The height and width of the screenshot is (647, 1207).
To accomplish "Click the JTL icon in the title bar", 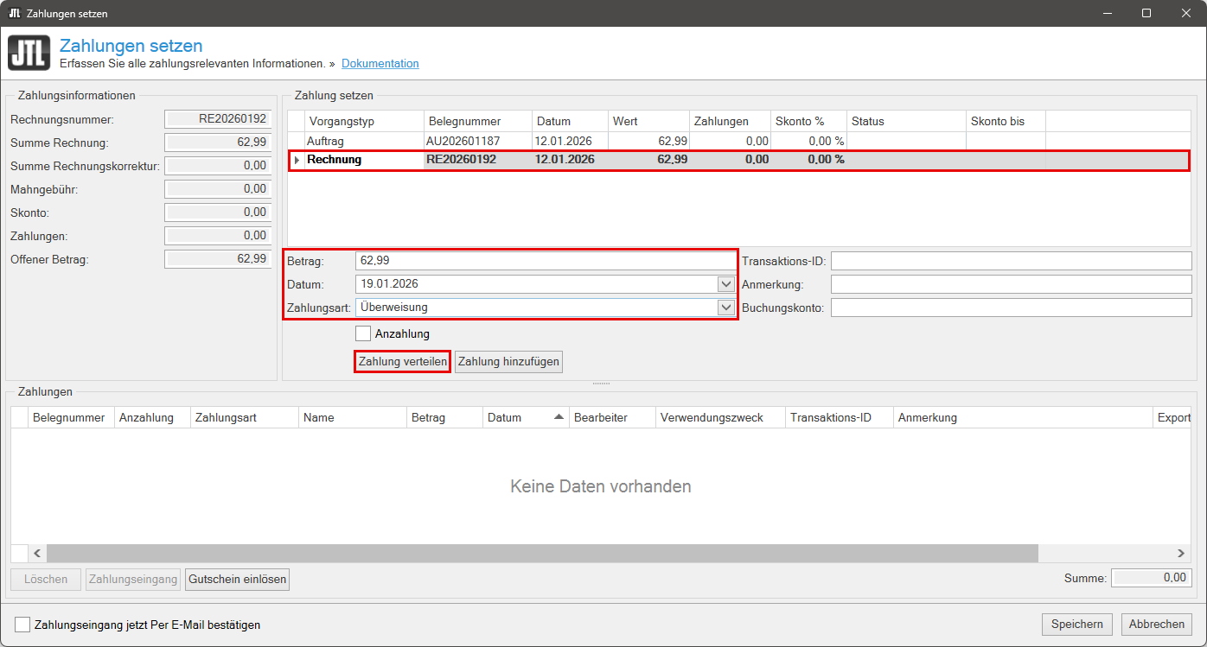I will [14, 14].
